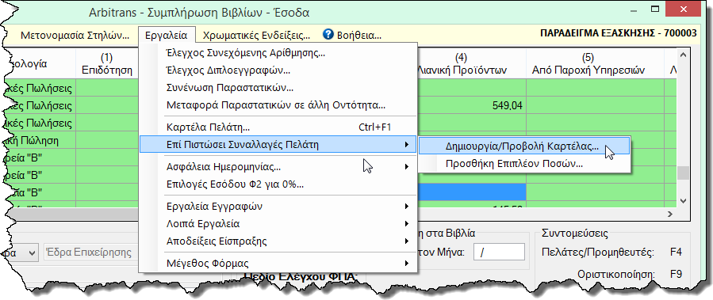Click the month input field with slash
The height and width of the screenshot is (300, 713).
pyautogui.click(x=499, y=253)
